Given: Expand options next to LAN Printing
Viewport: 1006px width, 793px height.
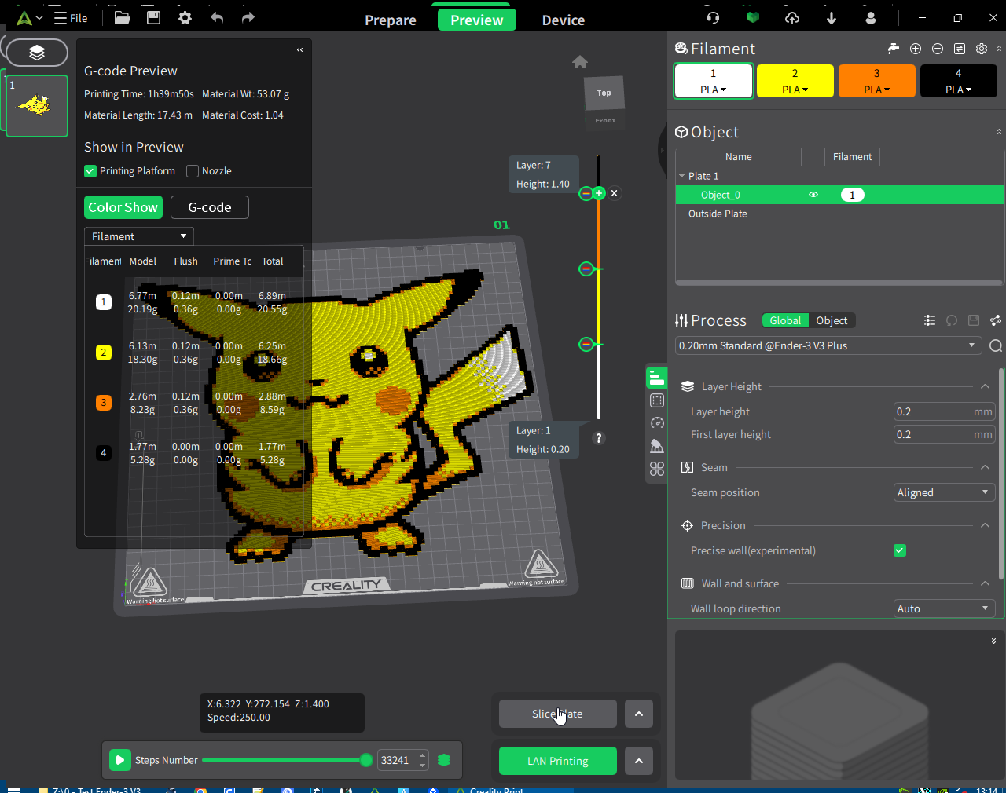Looking at the screenshot, I should pos(639,761).
